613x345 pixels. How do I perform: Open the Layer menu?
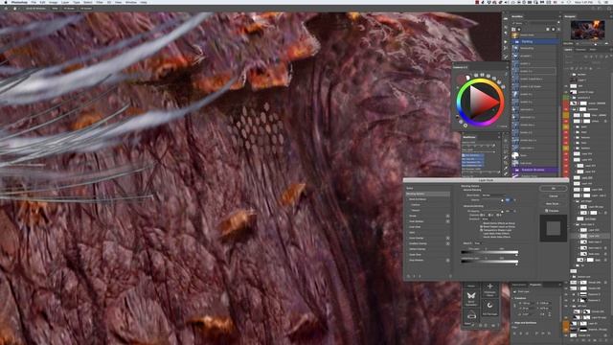click(x=65, y=2)
